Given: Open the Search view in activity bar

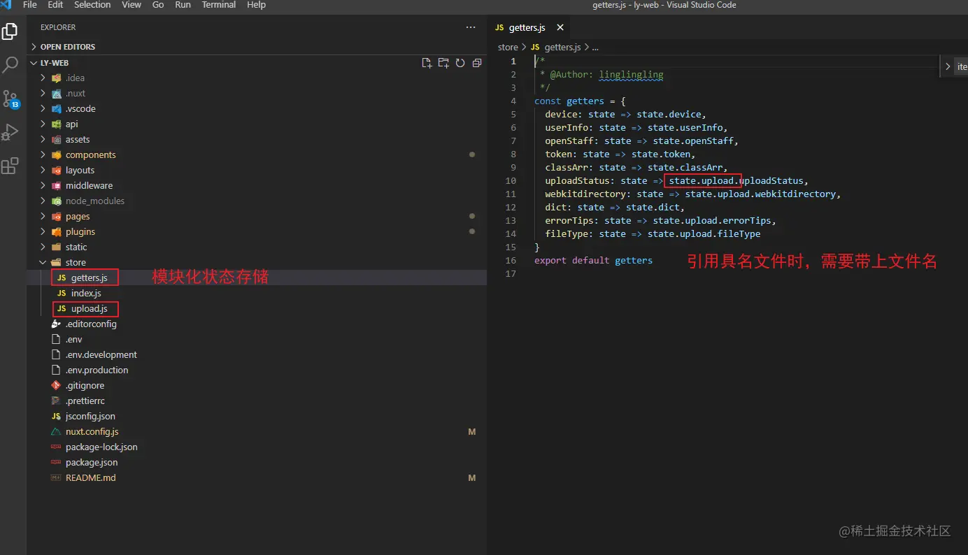Looking at the screenshot, I should point(10,65).
